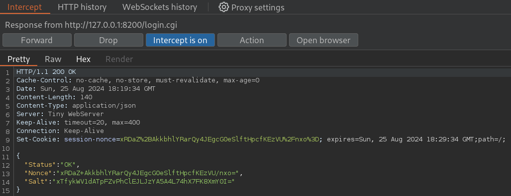Image resolution: width=511 pixels, height=196 pixels.
Task: Click the Render view tab
Action: pyautogui.click(x=119, y=59)
